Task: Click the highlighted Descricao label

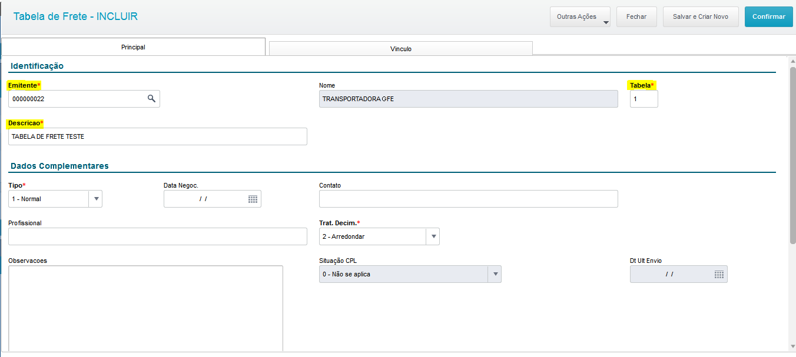Action: (26, 123)
